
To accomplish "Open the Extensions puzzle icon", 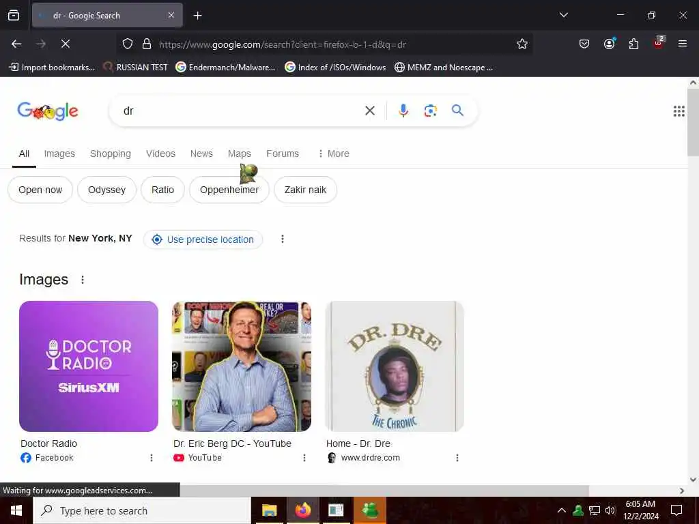I will [633, 44].
